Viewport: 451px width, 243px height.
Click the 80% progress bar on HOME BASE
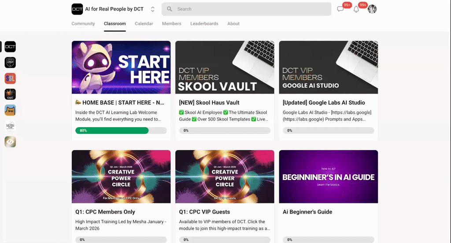(121, 131)
